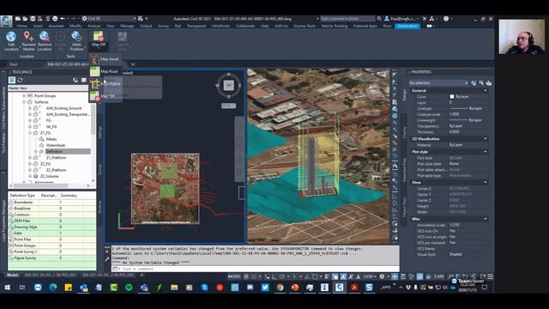Collapse the View section in Properties

pyautogui.click(x=486, y=182)
